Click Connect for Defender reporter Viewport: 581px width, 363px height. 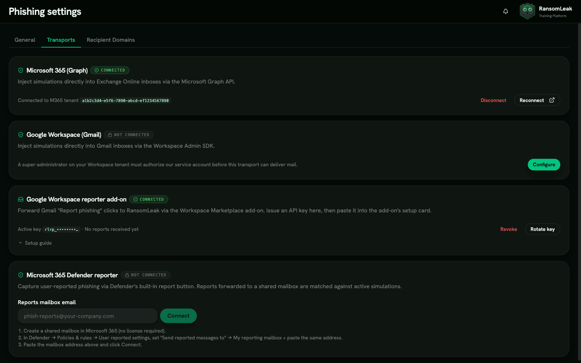click(x=178, y=316)
